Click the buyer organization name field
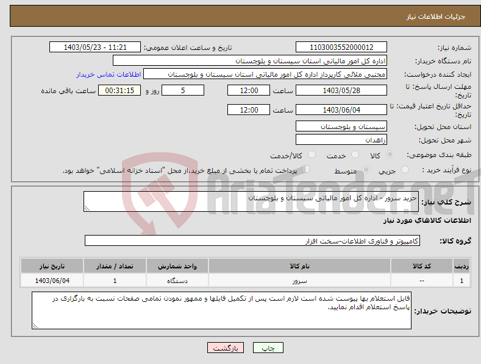 [x=250, y=61]
